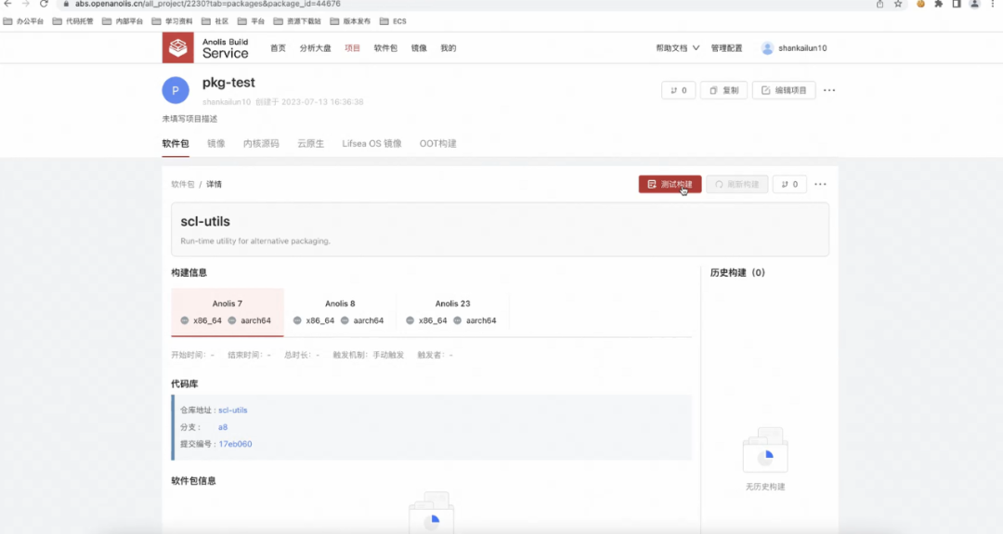Open the 我的 nav item
The height and width of the screenshot is (534, 1003).
[449, 48]
